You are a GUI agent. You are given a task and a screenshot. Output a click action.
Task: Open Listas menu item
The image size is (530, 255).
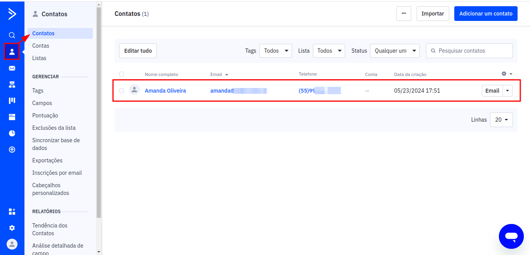point(39,58)
